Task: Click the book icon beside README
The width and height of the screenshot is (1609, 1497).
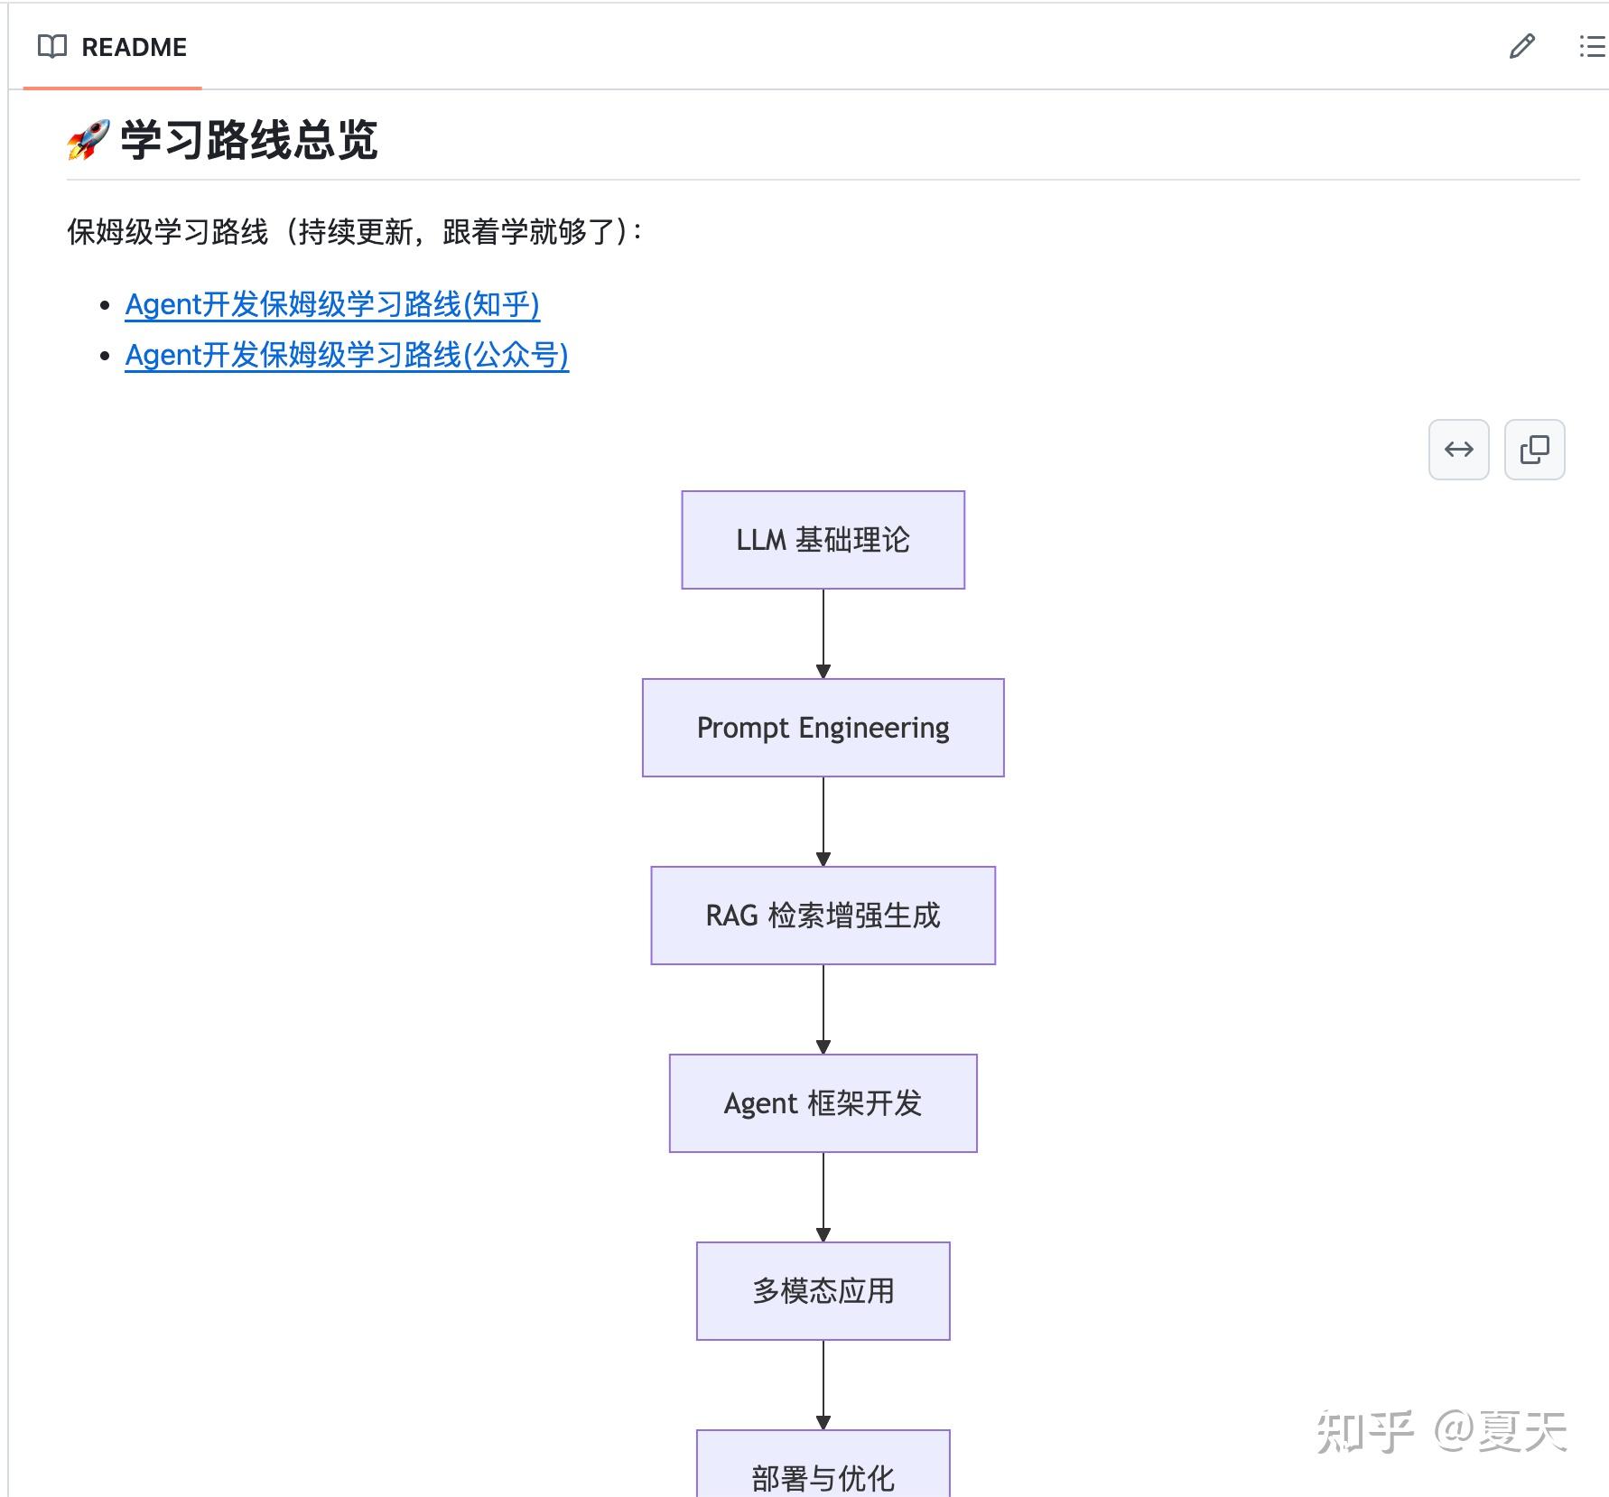Action: [x=52, y=47]
